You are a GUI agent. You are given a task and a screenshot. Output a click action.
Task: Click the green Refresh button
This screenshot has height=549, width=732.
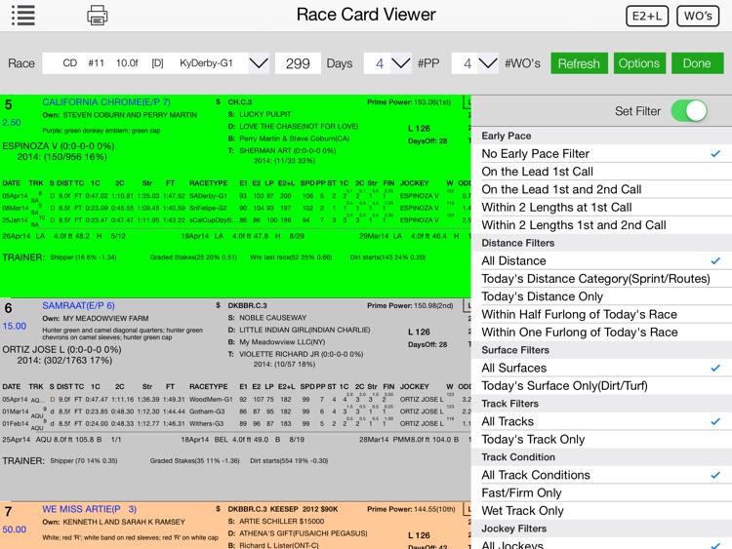click(x=579, y=63)
